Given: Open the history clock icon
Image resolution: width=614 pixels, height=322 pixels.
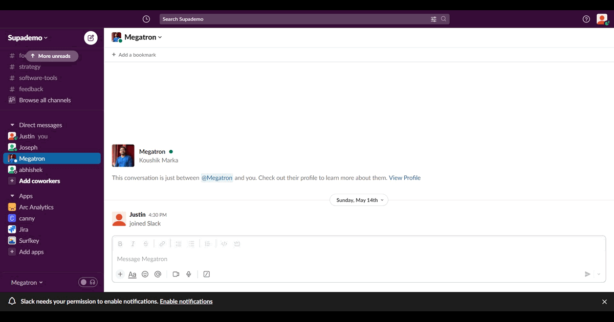Looking at the screenshot, I should tap(146, 19).
